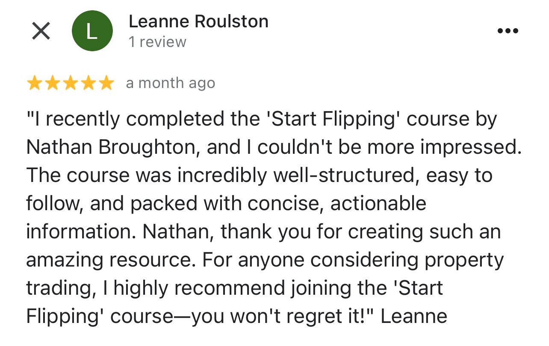Click 'property' at the end of line six
549x346 pixels.
click(464, 260)
